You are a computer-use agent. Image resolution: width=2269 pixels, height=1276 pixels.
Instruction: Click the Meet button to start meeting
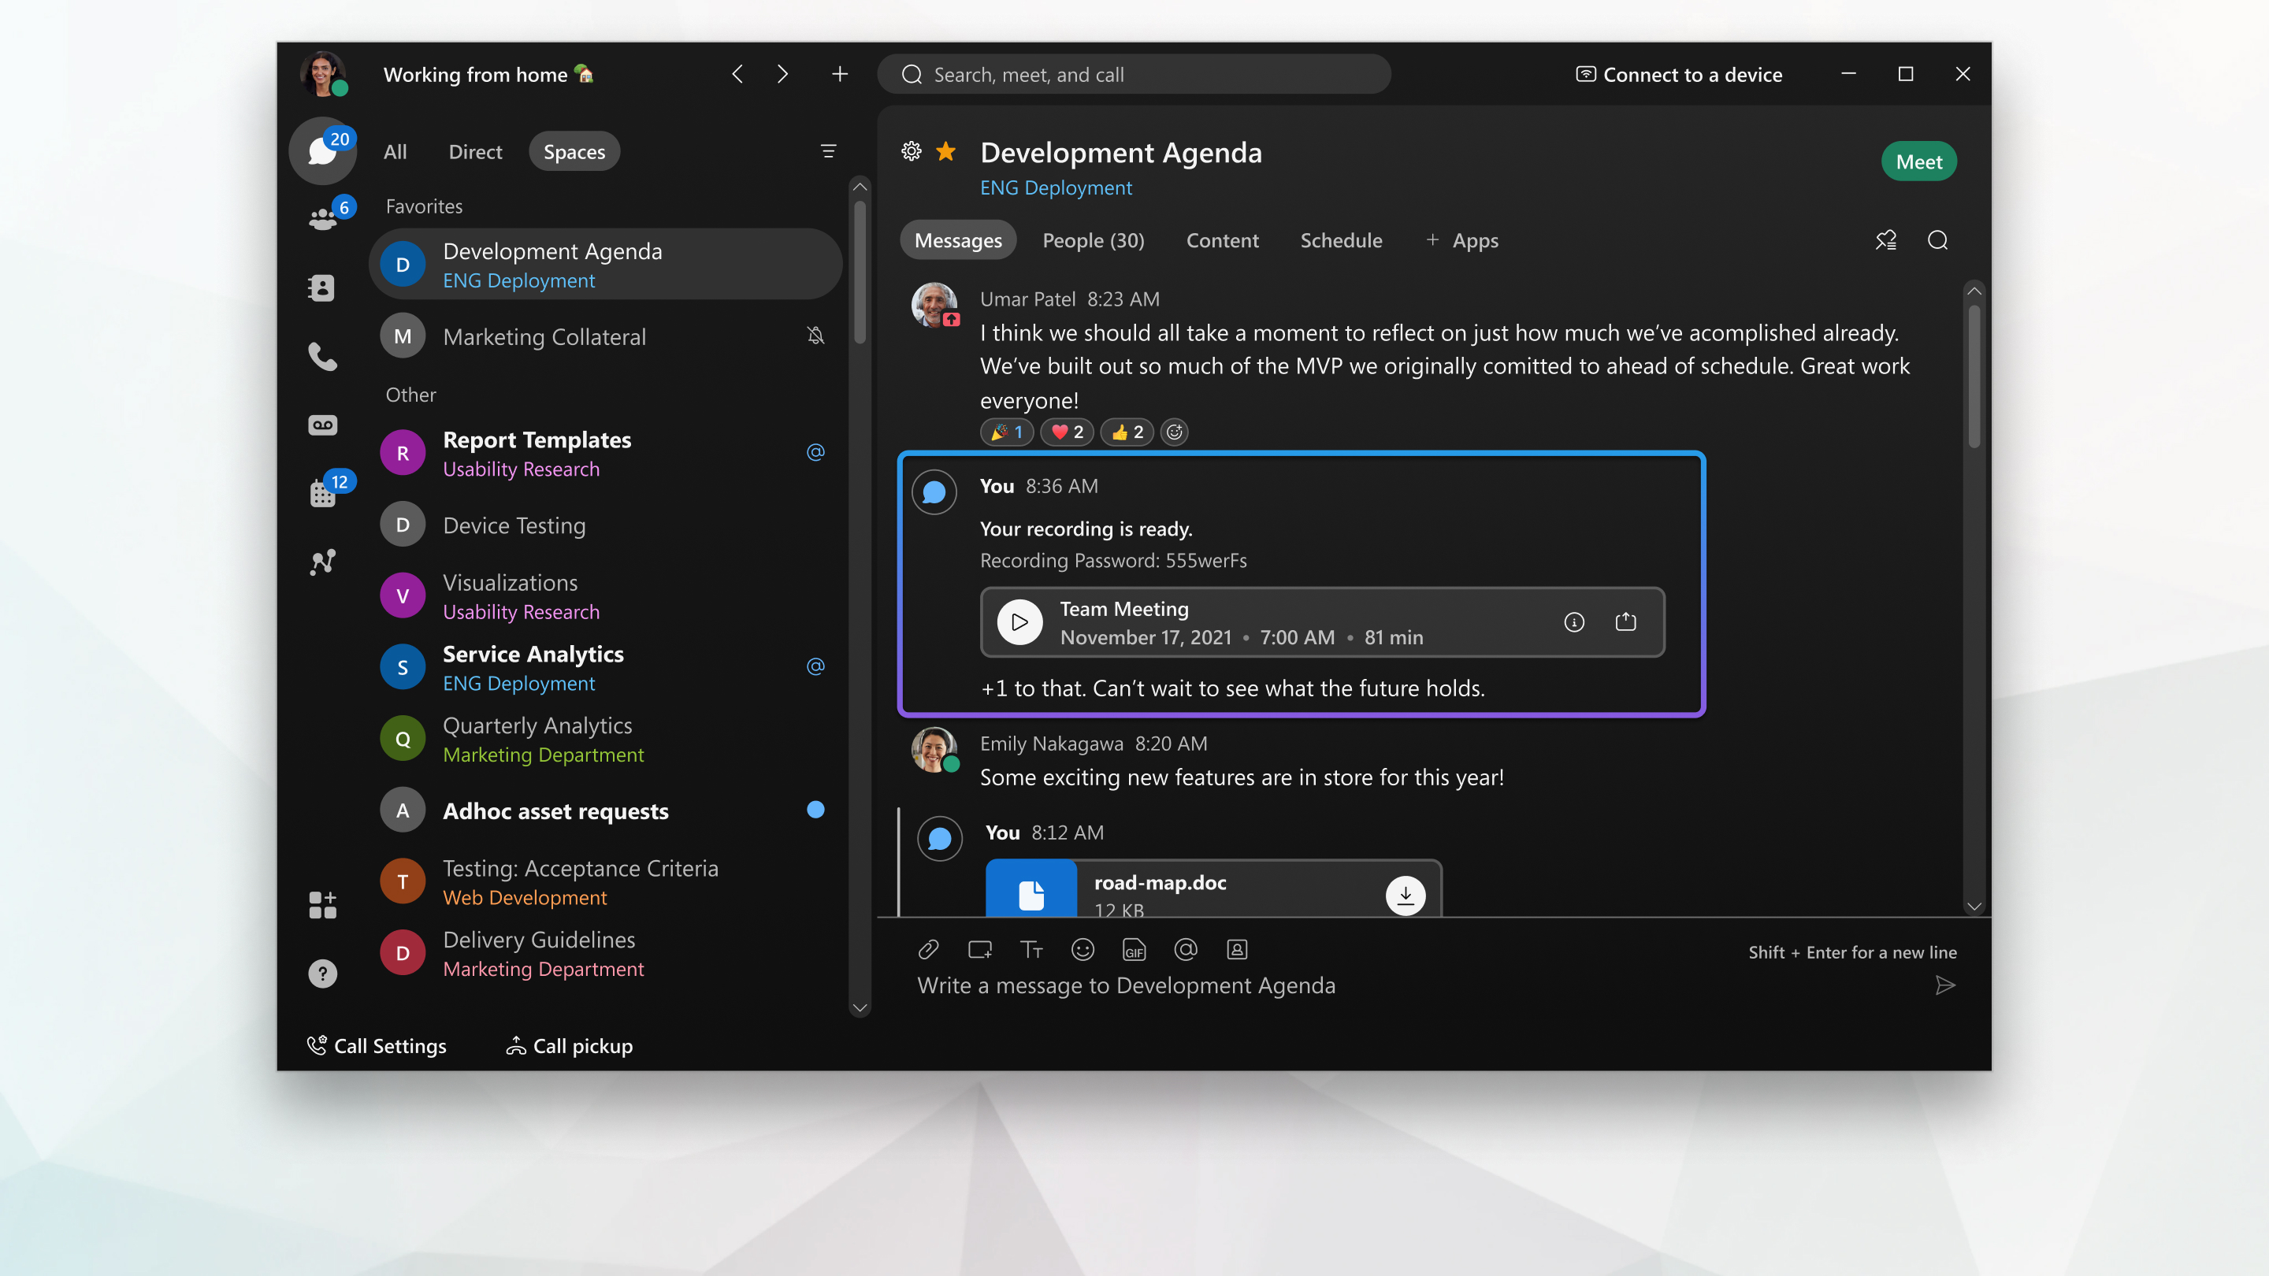tap(1920, 161)
